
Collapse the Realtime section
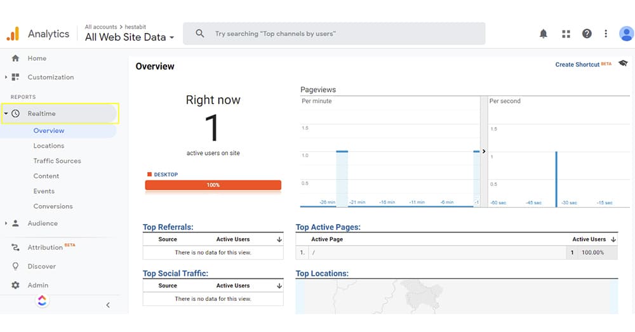(x=6, y=114)
